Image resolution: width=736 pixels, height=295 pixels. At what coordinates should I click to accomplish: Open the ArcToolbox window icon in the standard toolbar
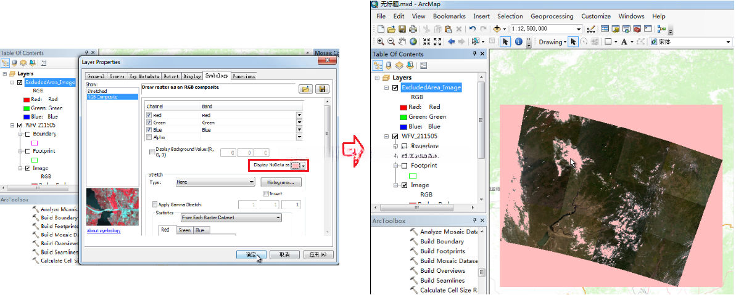637,29
